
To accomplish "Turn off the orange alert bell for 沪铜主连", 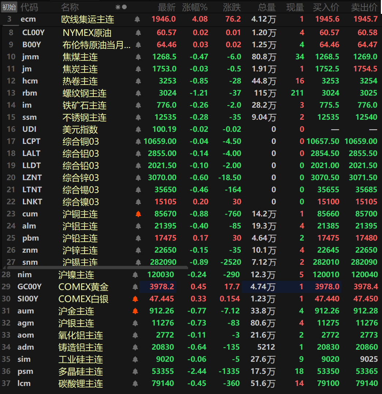I will [x=138, y=214].
